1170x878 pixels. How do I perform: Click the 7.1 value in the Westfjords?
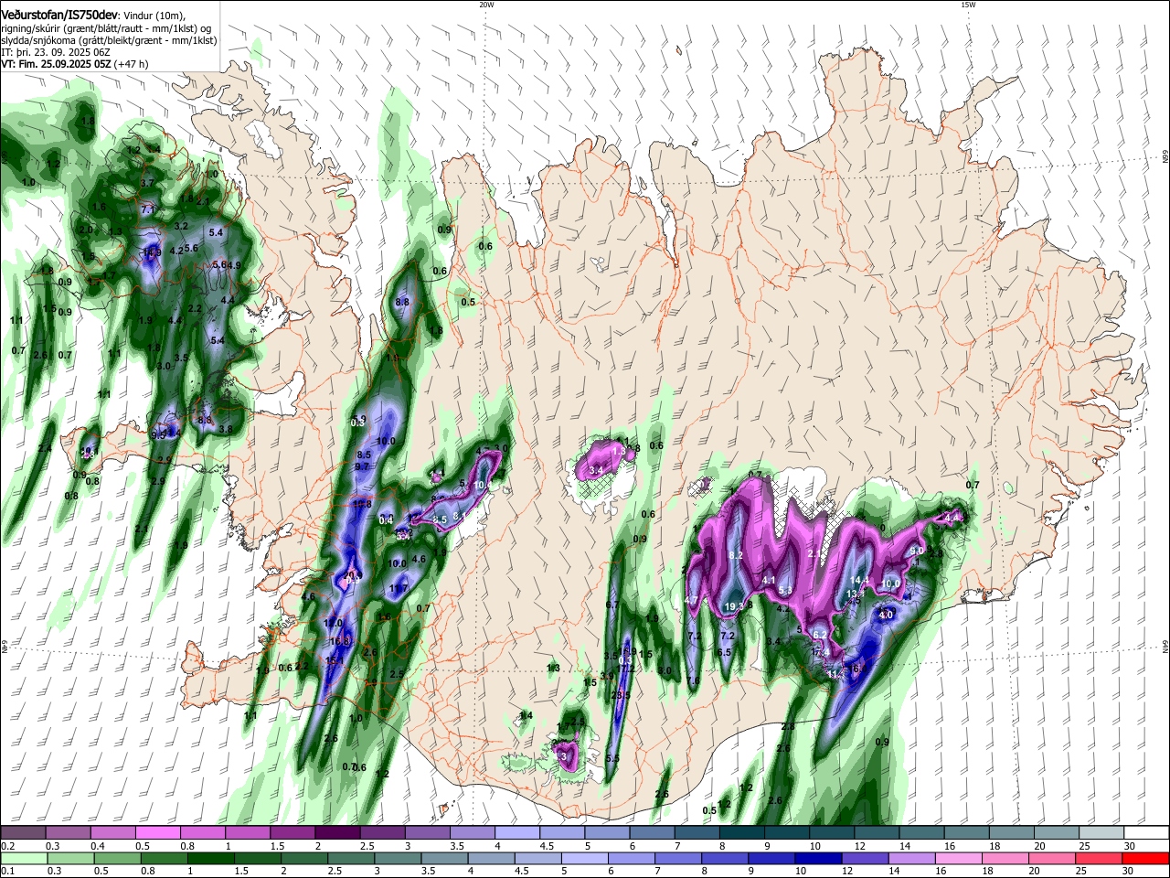coord(149,209)
